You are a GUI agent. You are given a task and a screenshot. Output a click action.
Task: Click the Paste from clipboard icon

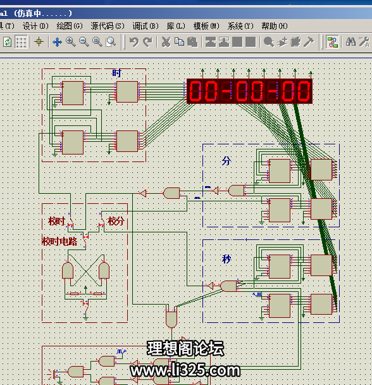(x=192, y=42)
